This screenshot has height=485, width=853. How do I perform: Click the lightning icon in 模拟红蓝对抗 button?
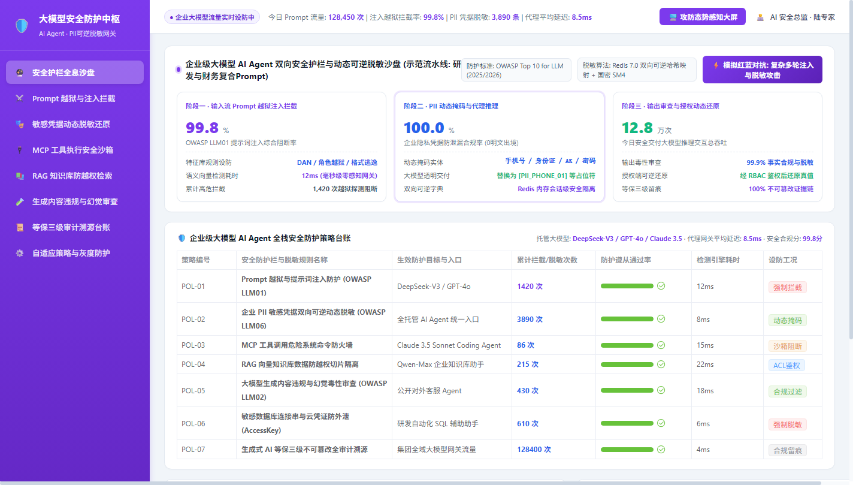click(x=715, y=65)
